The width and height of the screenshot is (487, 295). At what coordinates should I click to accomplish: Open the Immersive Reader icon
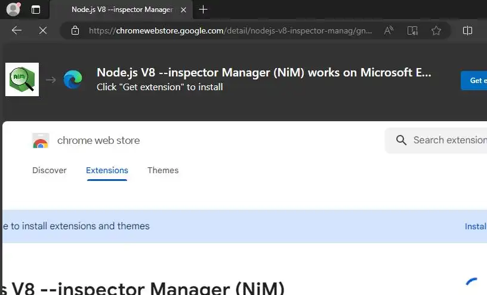point(412,30)
